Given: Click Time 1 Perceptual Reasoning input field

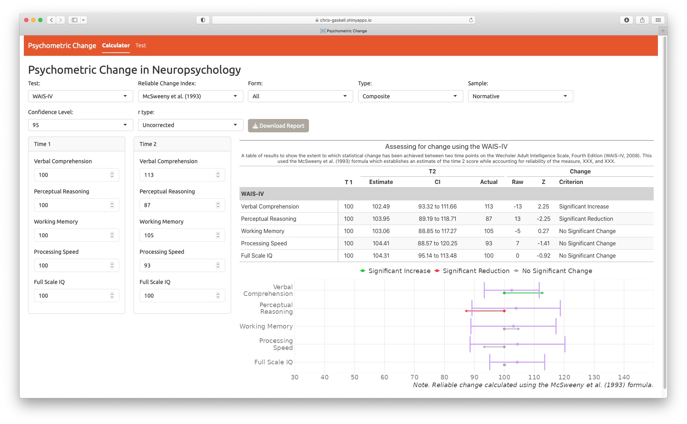Looking at the screenshot, I should click(76, 205).
